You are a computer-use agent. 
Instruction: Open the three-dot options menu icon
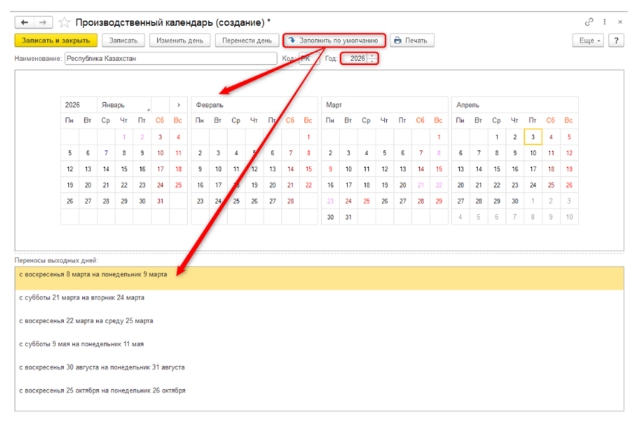(605, 22)
